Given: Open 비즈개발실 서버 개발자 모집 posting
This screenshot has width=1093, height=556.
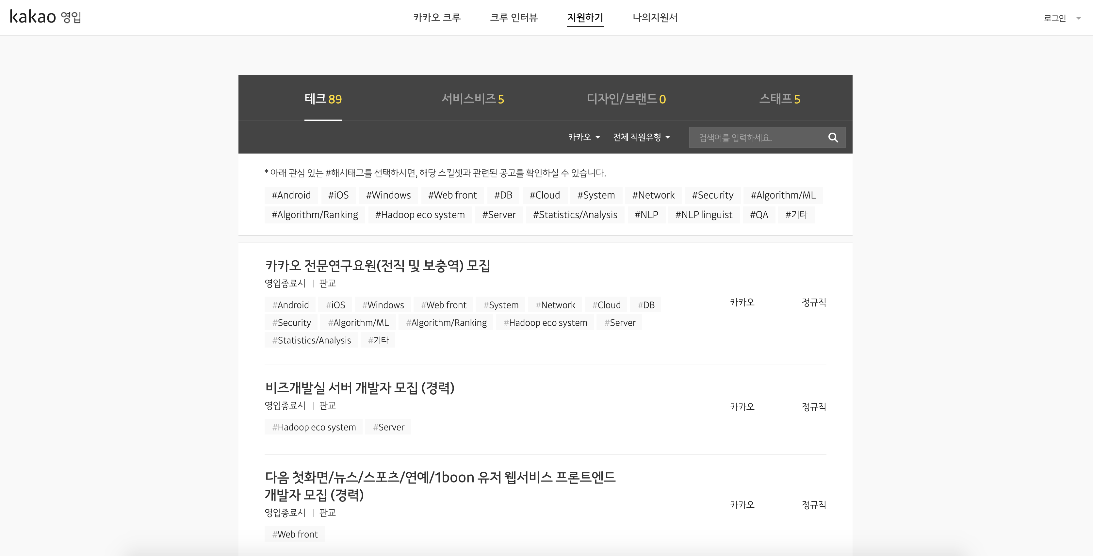Looking at the screenshot, I should [x=359, y=387].
